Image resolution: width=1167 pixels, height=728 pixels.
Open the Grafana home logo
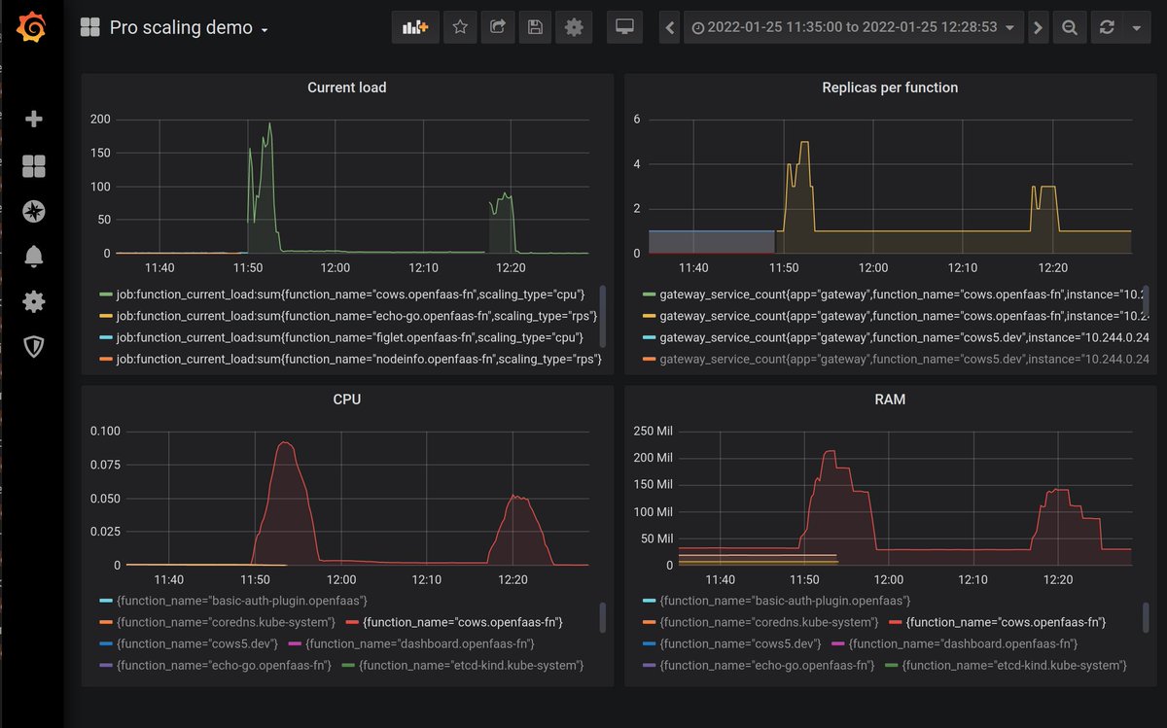coord(32,28)
